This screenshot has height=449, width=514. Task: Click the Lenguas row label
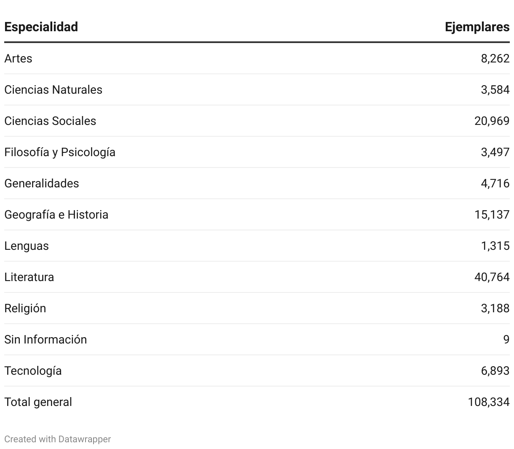pos(27,246)
